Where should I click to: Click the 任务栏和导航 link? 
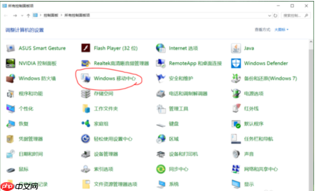pyautogui.click(x=258, y=139)
